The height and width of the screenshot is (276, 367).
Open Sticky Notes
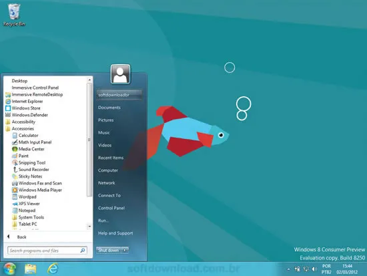(x=27, y=176)
